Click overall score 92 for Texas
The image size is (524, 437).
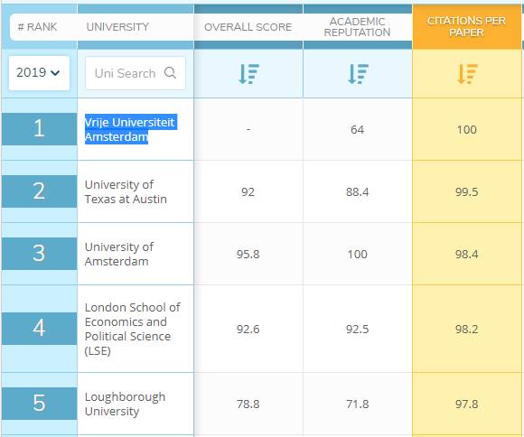(248, 191)
